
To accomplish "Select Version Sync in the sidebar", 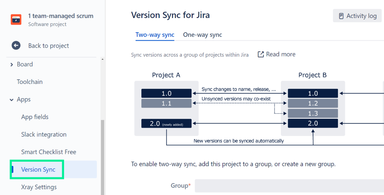I will coord(38,170).
